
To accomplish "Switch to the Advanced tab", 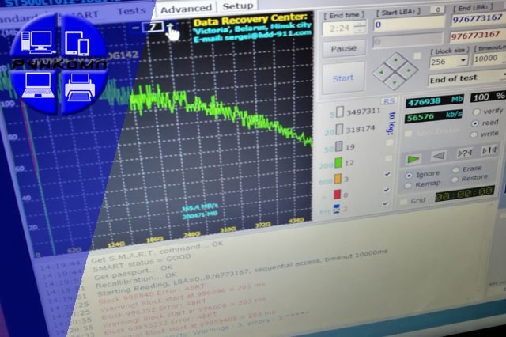I will coord(185,9).
